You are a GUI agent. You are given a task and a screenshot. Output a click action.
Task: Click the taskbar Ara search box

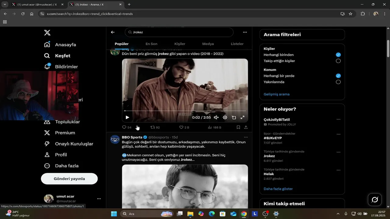coord(147,214)
